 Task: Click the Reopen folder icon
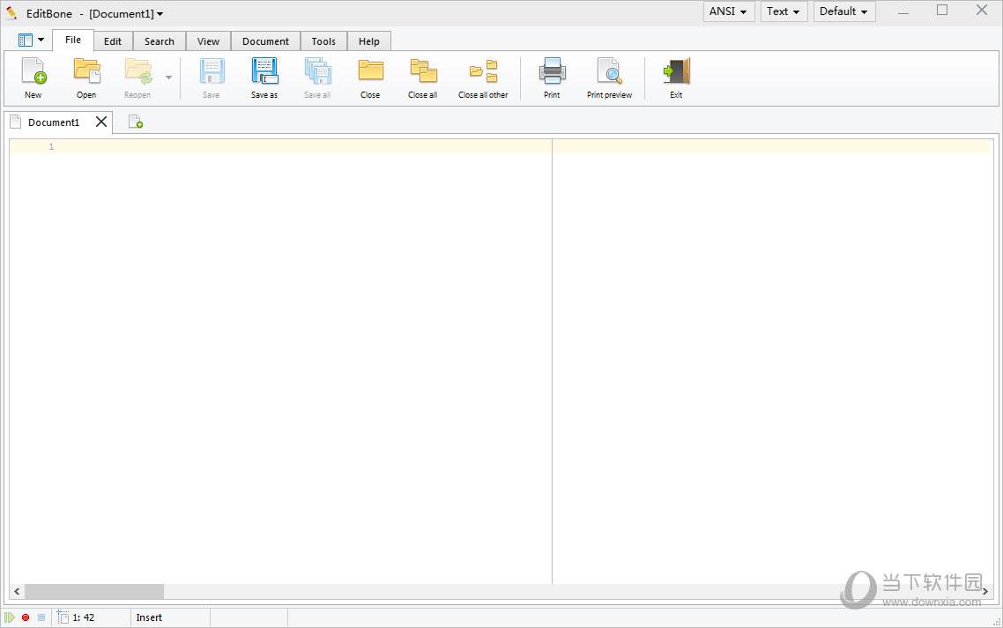(138, 70)
